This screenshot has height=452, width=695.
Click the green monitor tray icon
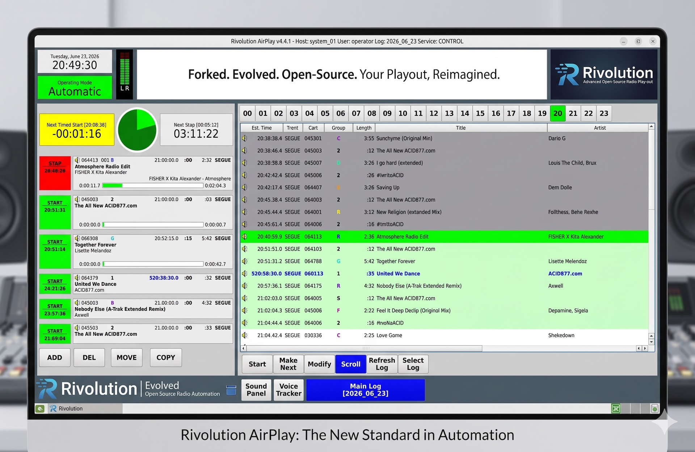click(x=616, y=409)
